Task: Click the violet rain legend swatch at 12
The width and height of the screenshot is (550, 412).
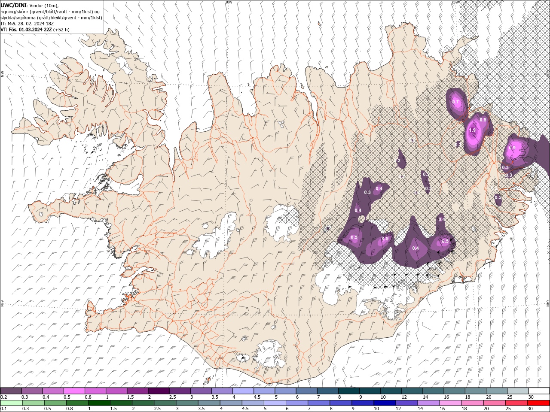Action: click(406, 403)
